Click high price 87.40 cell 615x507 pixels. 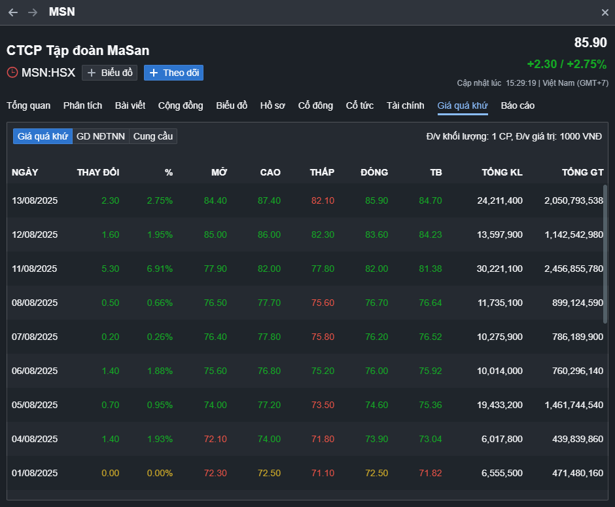[x=269, y=200]
